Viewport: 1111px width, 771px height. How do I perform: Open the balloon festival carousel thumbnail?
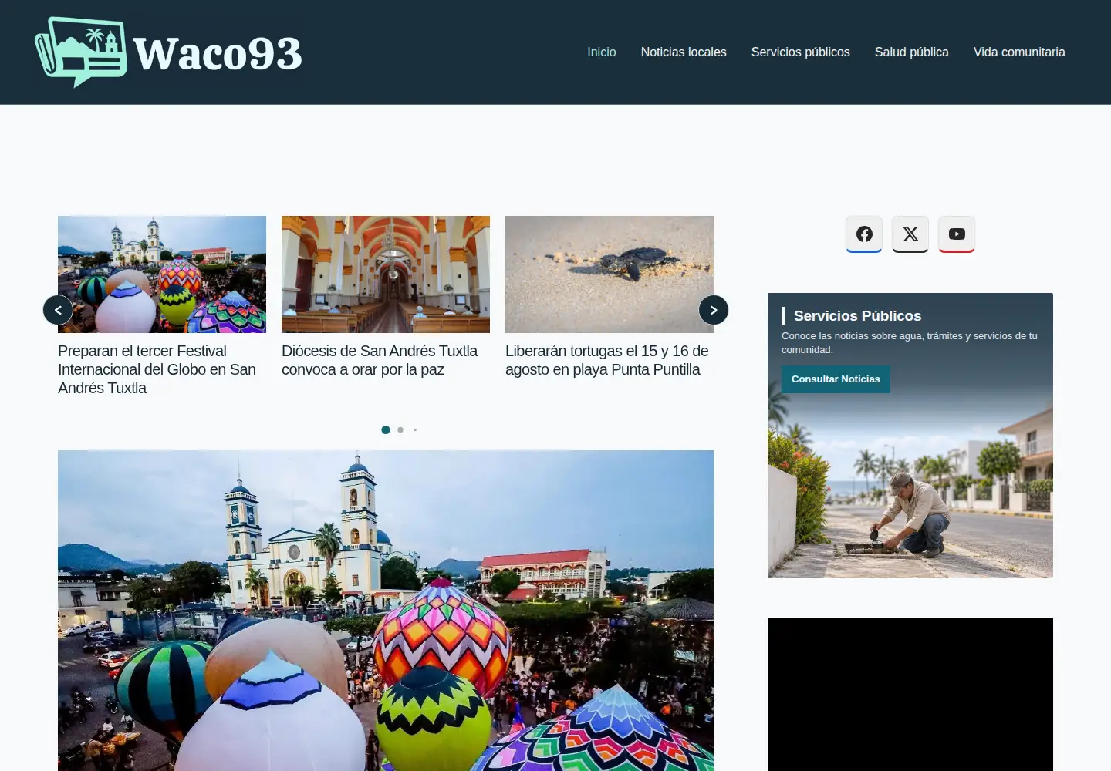coord(162,274)
